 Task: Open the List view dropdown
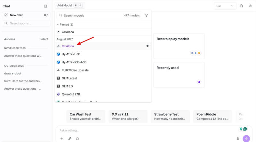225,6
